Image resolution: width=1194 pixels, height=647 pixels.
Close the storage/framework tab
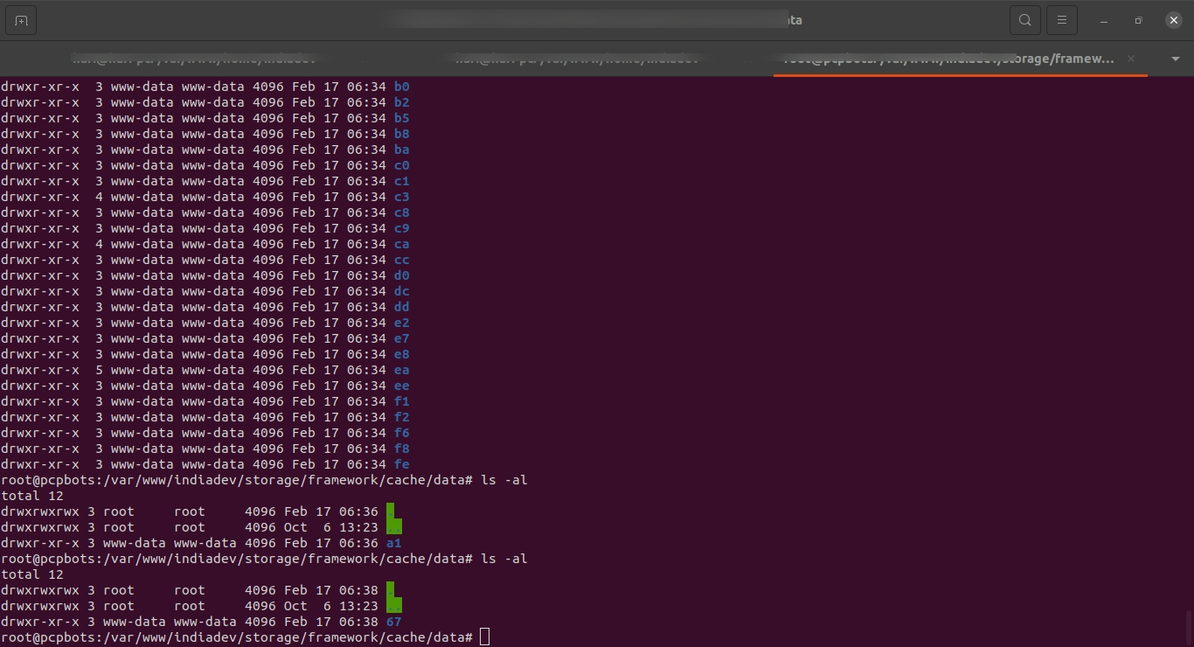pos(1130,59)
